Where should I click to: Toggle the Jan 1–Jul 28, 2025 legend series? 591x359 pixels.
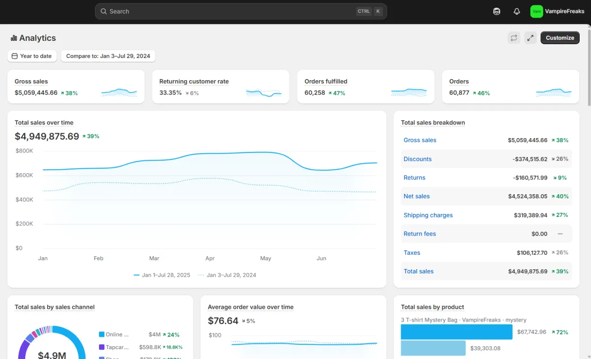tap(162, 275)
